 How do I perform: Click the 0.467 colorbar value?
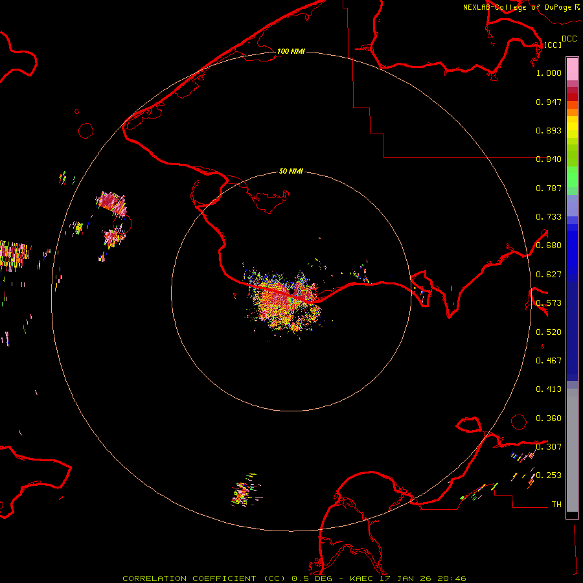pos(549,361)
